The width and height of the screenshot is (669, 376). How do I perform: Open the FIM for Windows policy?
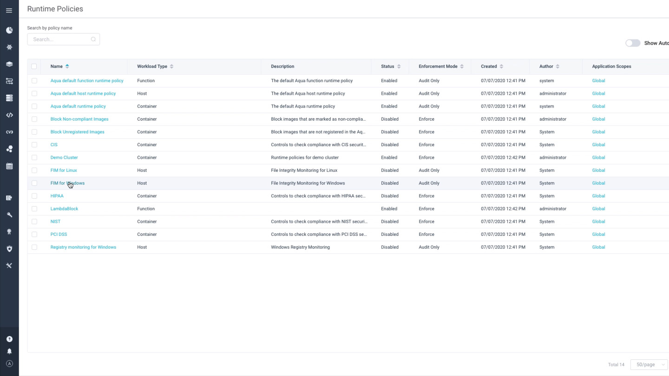[x=67, y=183]
